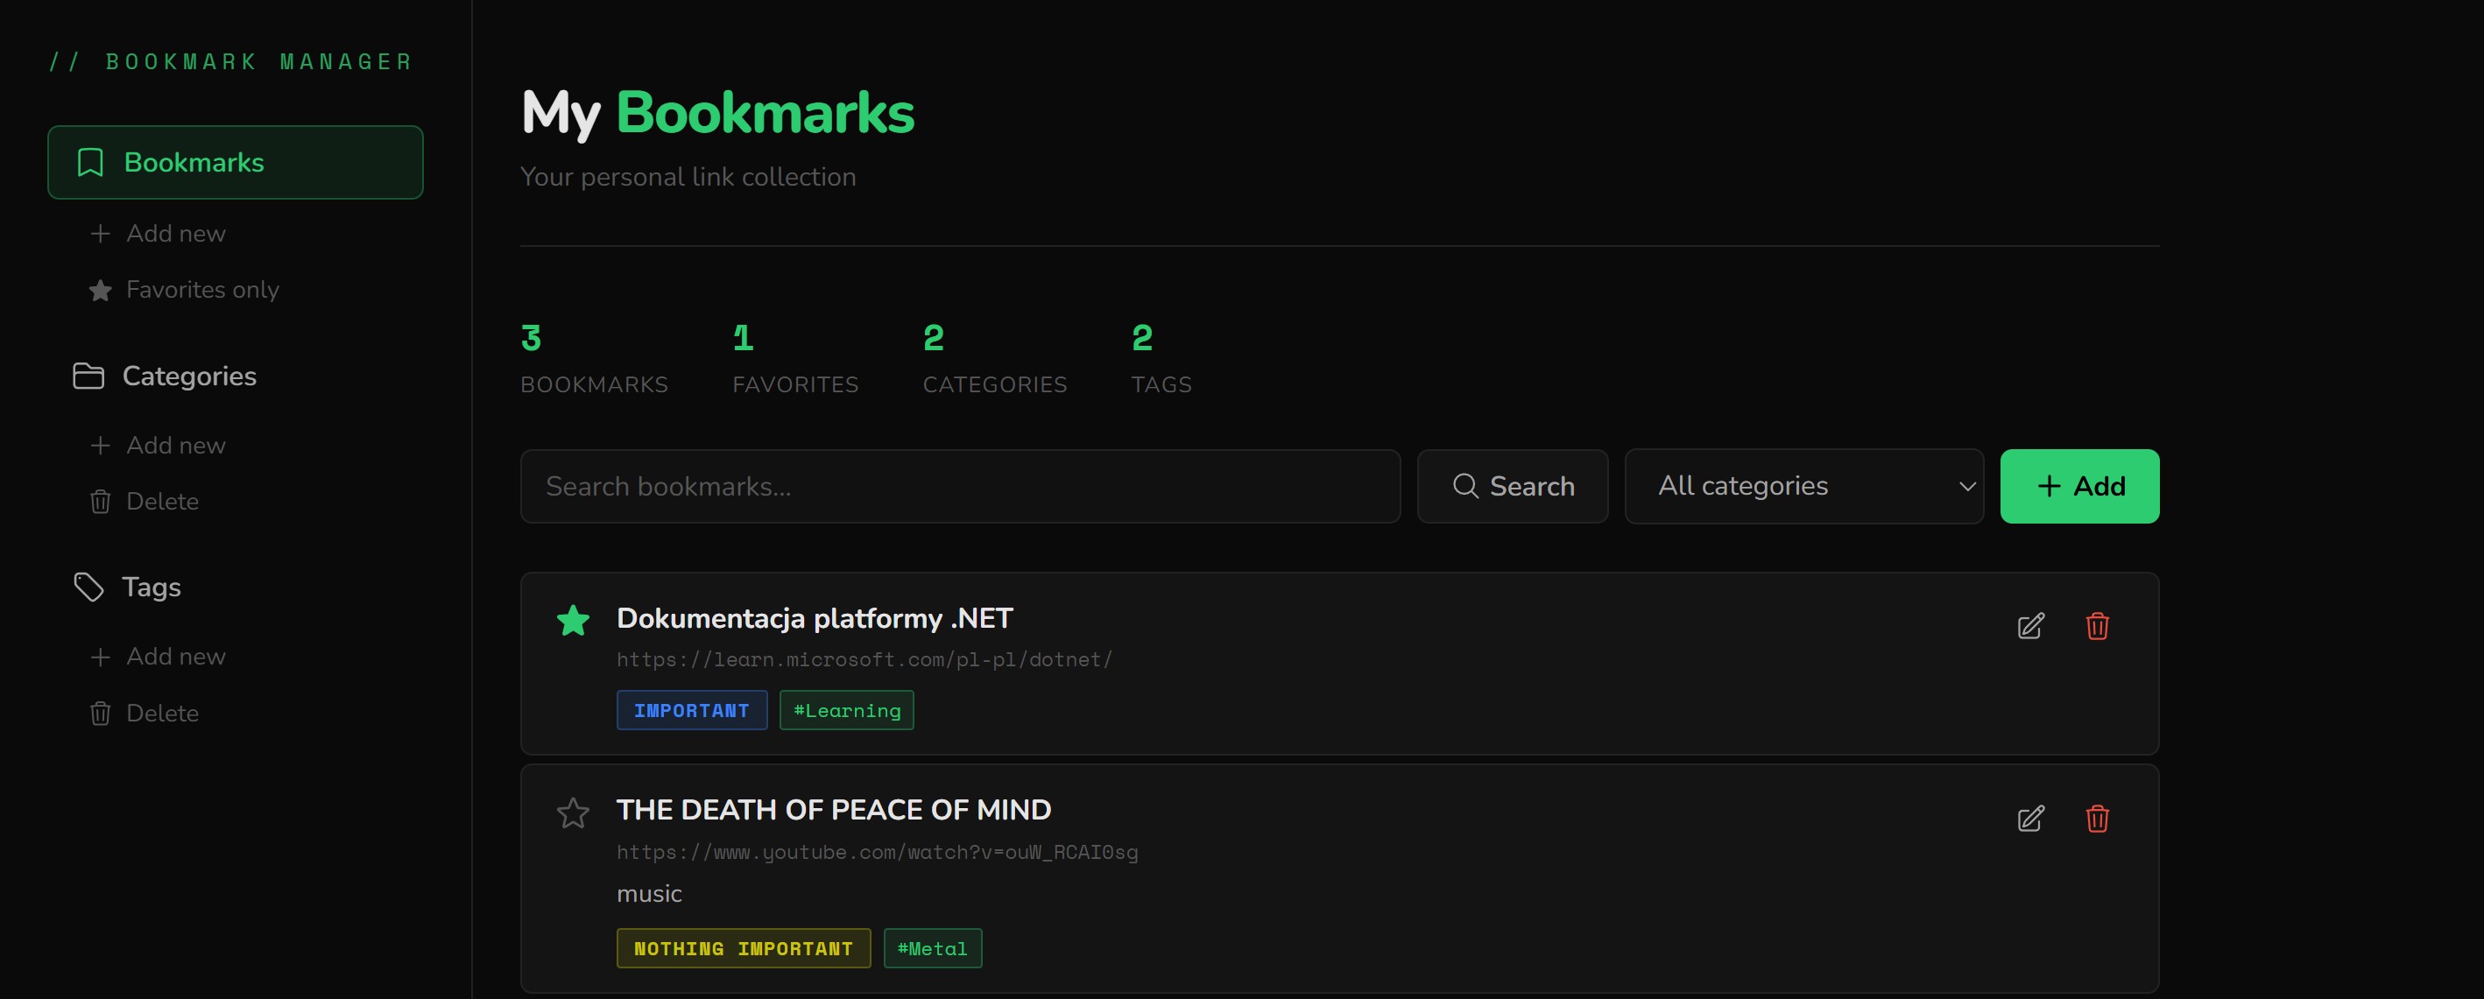The width and height of the screenshot is (2484, 999).
Task: Click the Favorites only star icon
Action: click(100, 291)
